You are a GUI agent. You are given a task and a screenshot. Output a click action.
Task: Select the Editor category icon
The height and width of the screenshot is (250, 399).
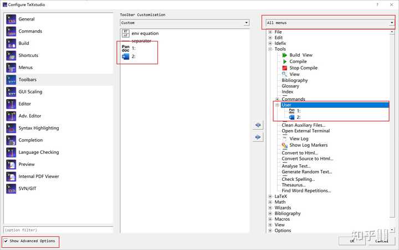pyautogui.click(x=11, y=104)
